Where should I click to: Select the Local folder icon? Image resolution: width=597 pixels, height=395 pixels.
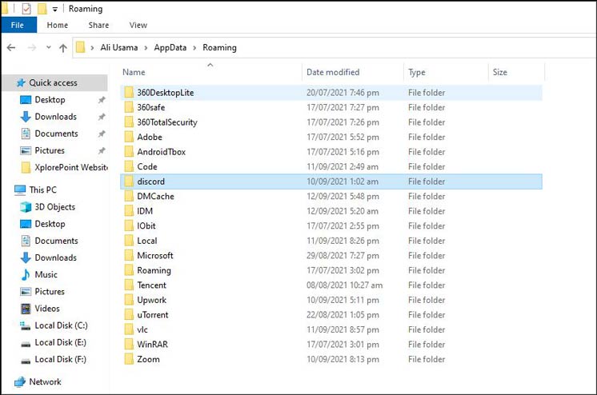(129, 241)
